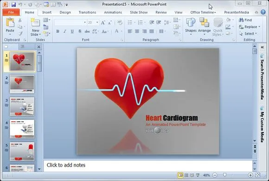269x181 pixels.
Task: Open the Shapes gallery
Action: click(191, 27)
